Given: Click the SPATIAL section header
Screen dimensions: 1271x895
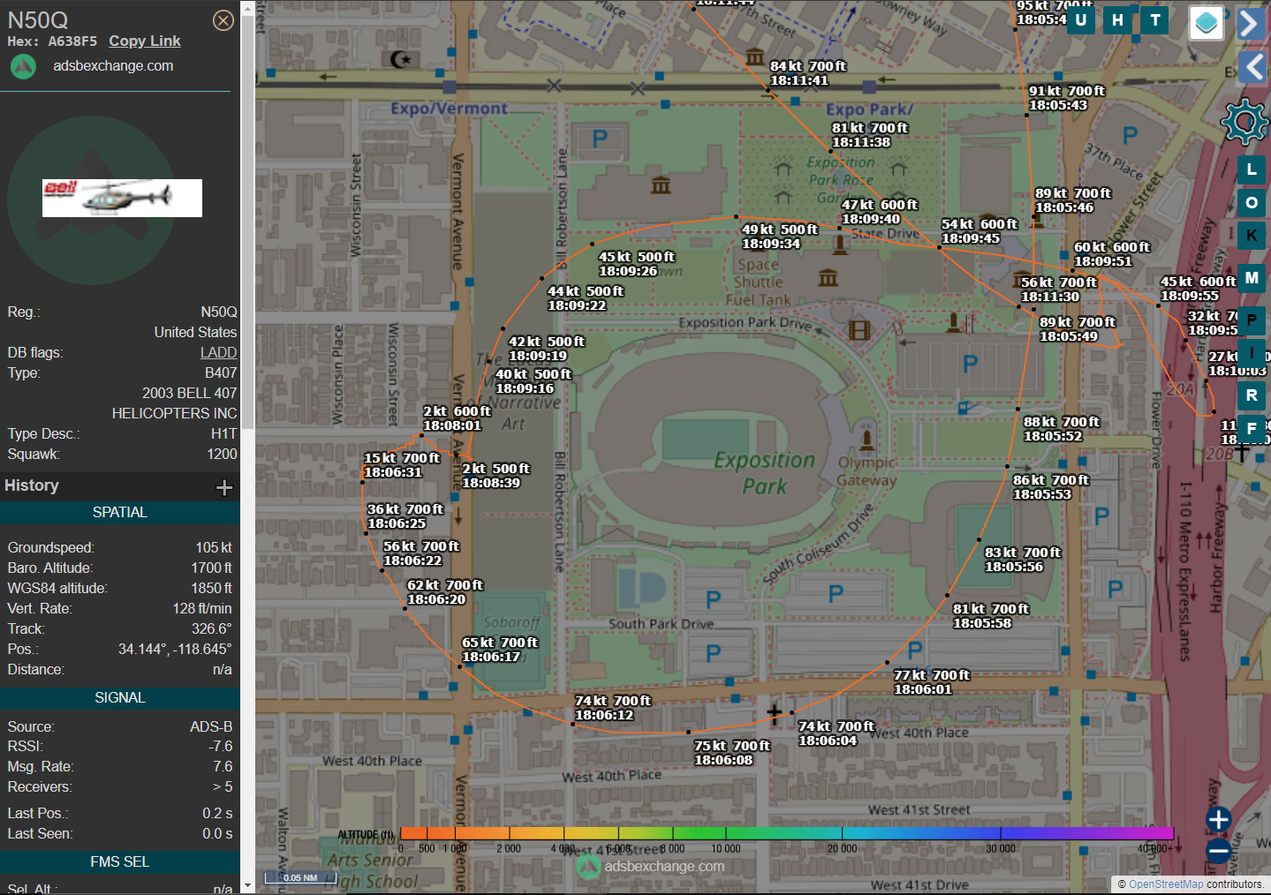Looking at the screenshot, I should point(120,513).
